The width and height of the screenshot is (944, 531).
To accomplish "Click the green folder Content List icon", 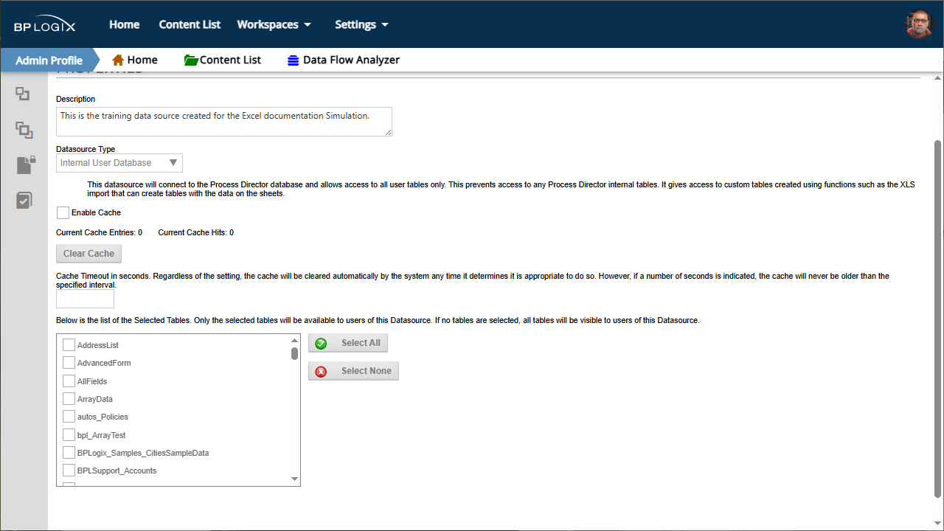I will coord(191,60).
